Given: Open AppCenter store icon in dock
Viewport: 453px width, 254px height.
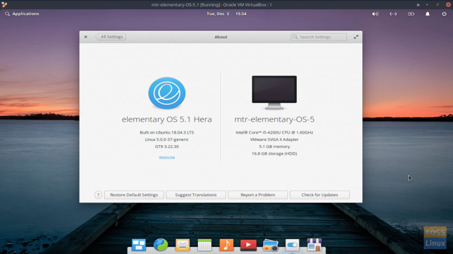Looking at the screenshot, I should (314, 245).
